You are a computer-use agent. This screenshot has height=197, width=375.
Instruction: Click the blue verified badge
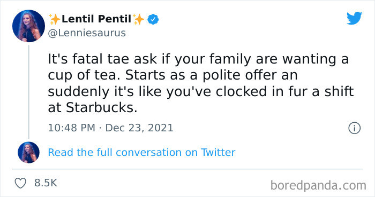click(x=153, y=19)
